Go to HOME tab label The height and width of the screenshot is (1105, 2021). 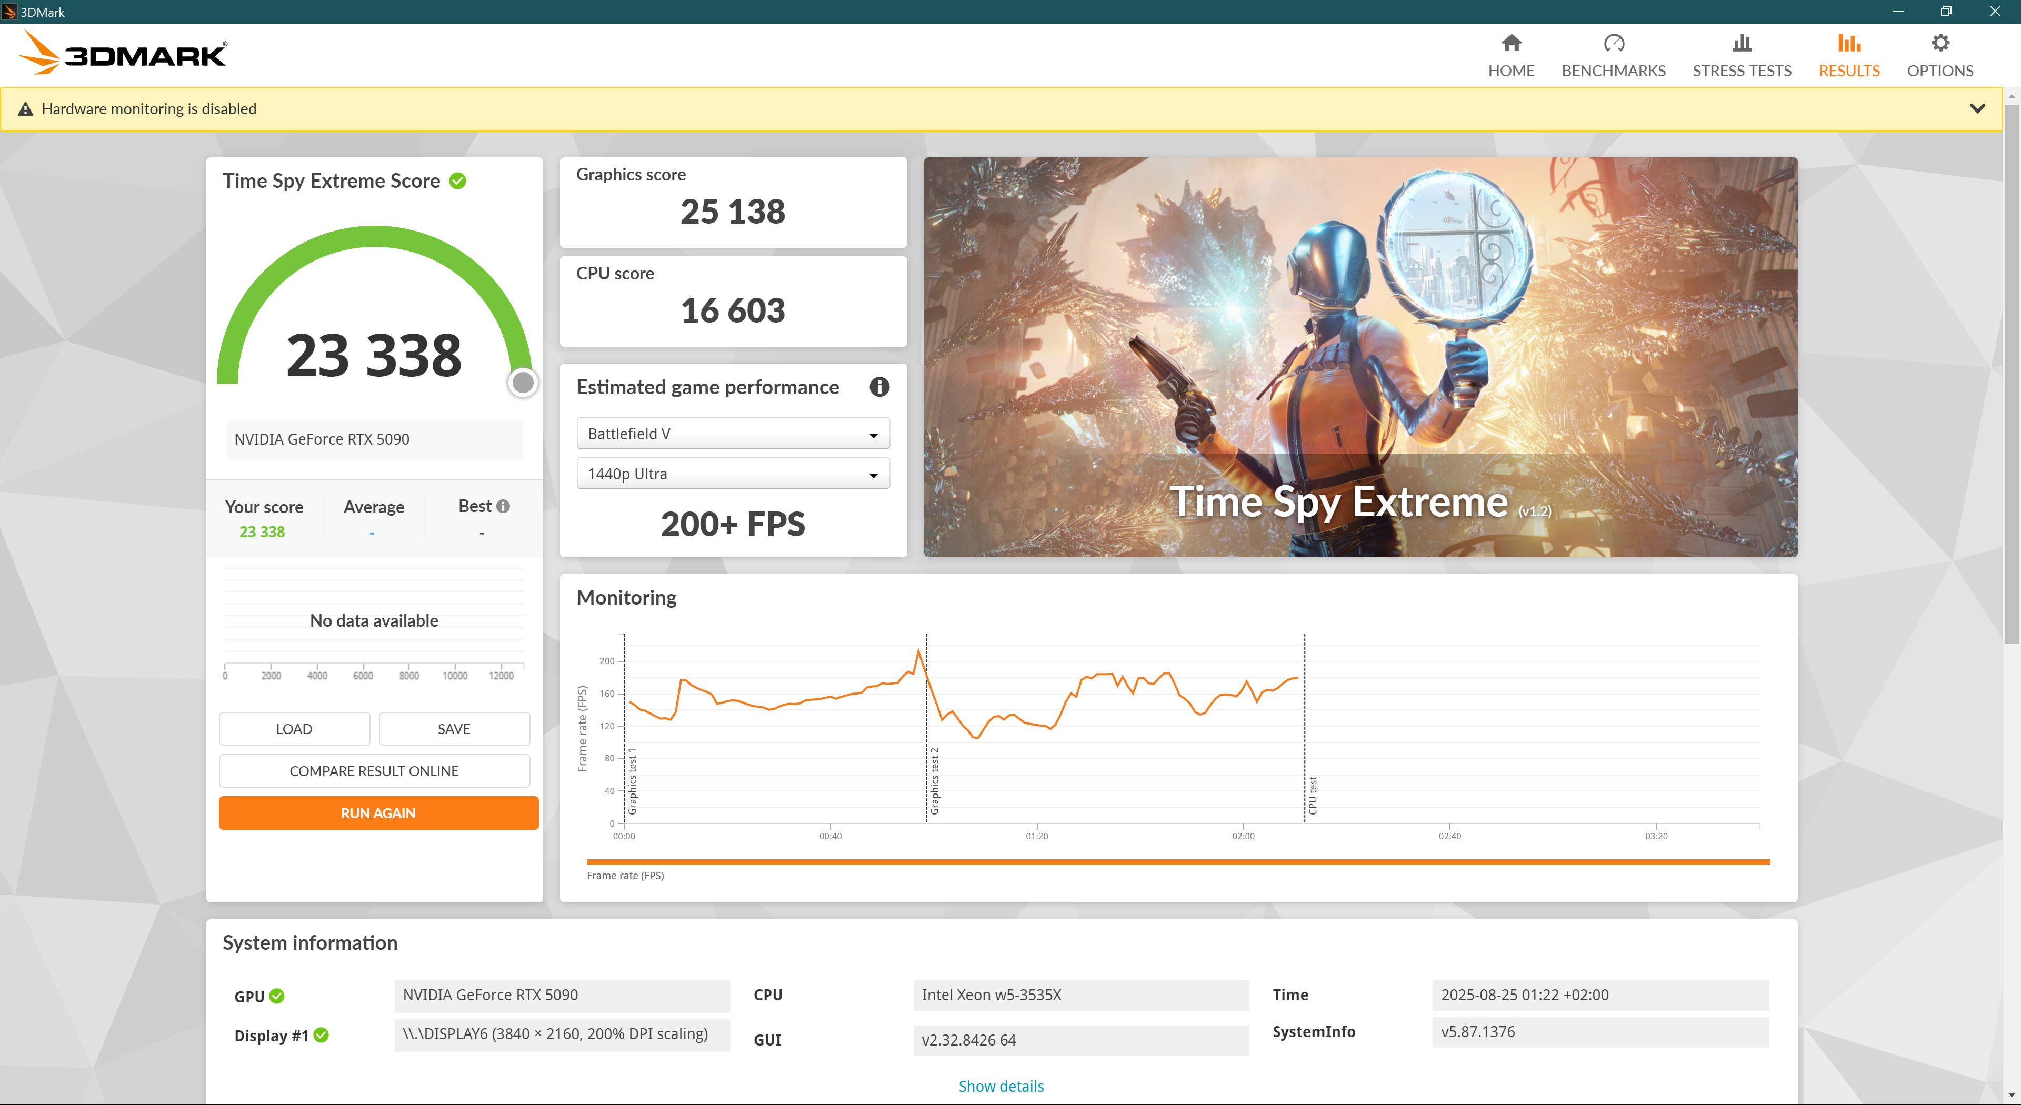(x=1511, y=71)
